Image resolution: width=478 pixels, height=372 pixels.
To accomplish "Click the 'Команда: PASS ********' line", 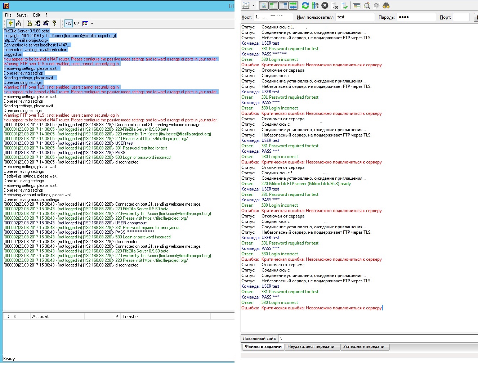I will 264,54.
